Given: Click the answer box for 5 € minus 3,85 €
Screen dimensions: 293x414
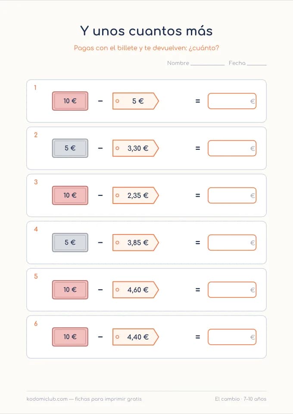Looking at the screenshot, I should coord(232,242).
